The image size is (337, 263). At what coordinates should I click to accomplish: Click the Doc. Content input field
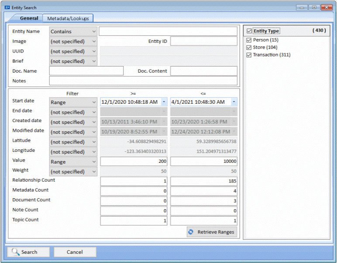203,71
